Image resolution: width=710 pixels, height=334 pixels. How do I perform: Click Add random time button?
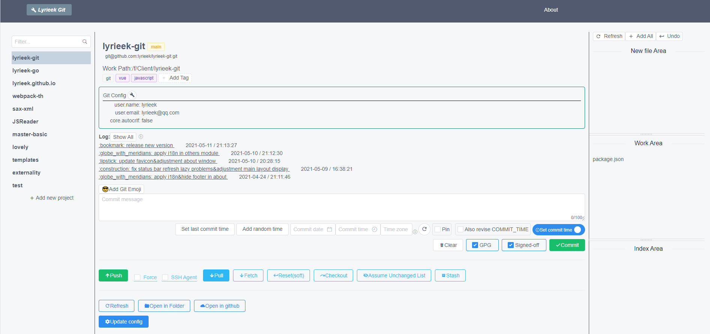tap(262, 229)
